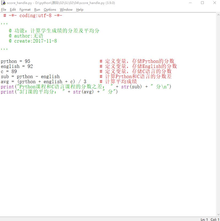Open the File menu
220x221 pixels.
[x=3, y=10]
